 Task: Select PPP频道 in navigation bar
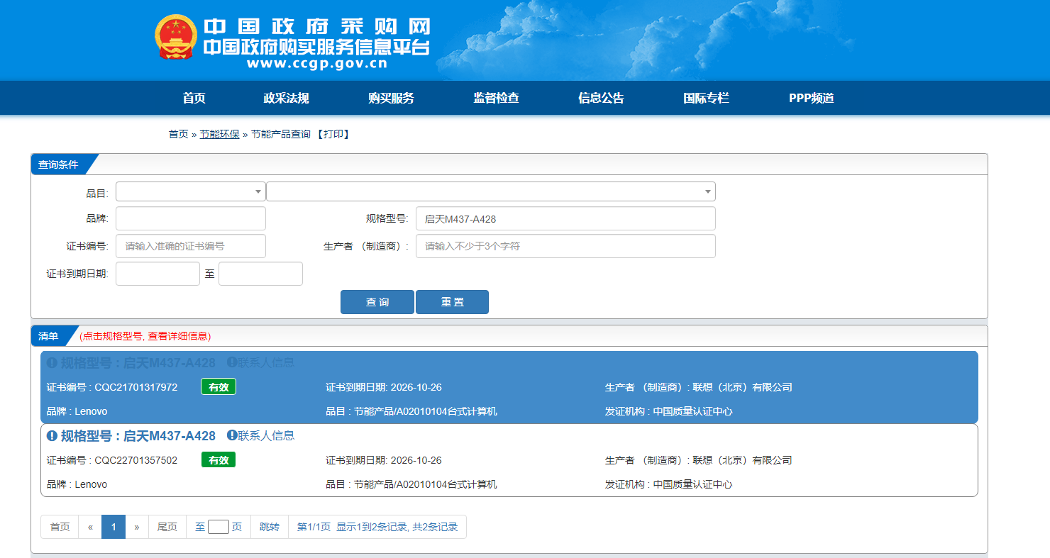coord(811,99)
